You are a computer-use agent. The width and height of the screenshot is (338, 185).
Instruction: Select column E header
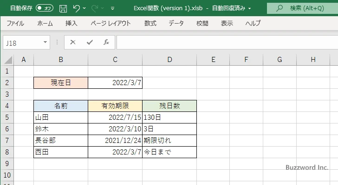coord(213,60)
